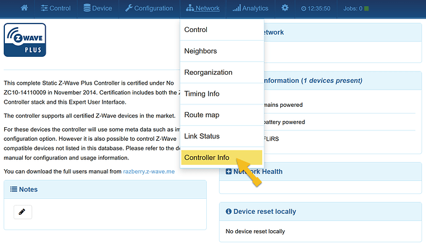Image resolution: width=426 pixels, height=250 pixels.
Task: Select Neighbors in the Network menu
Action: [222, 51]
